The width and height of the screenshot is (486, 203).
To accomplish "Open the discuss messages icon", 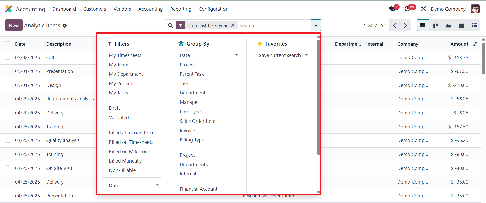I will point(392,9).
